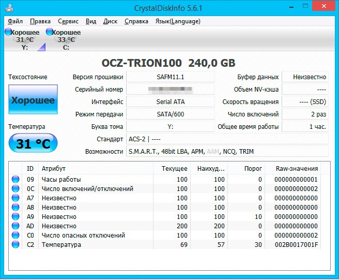
Task: Click the Буфер данных value Неизвестно
Action: click(305, 77)
